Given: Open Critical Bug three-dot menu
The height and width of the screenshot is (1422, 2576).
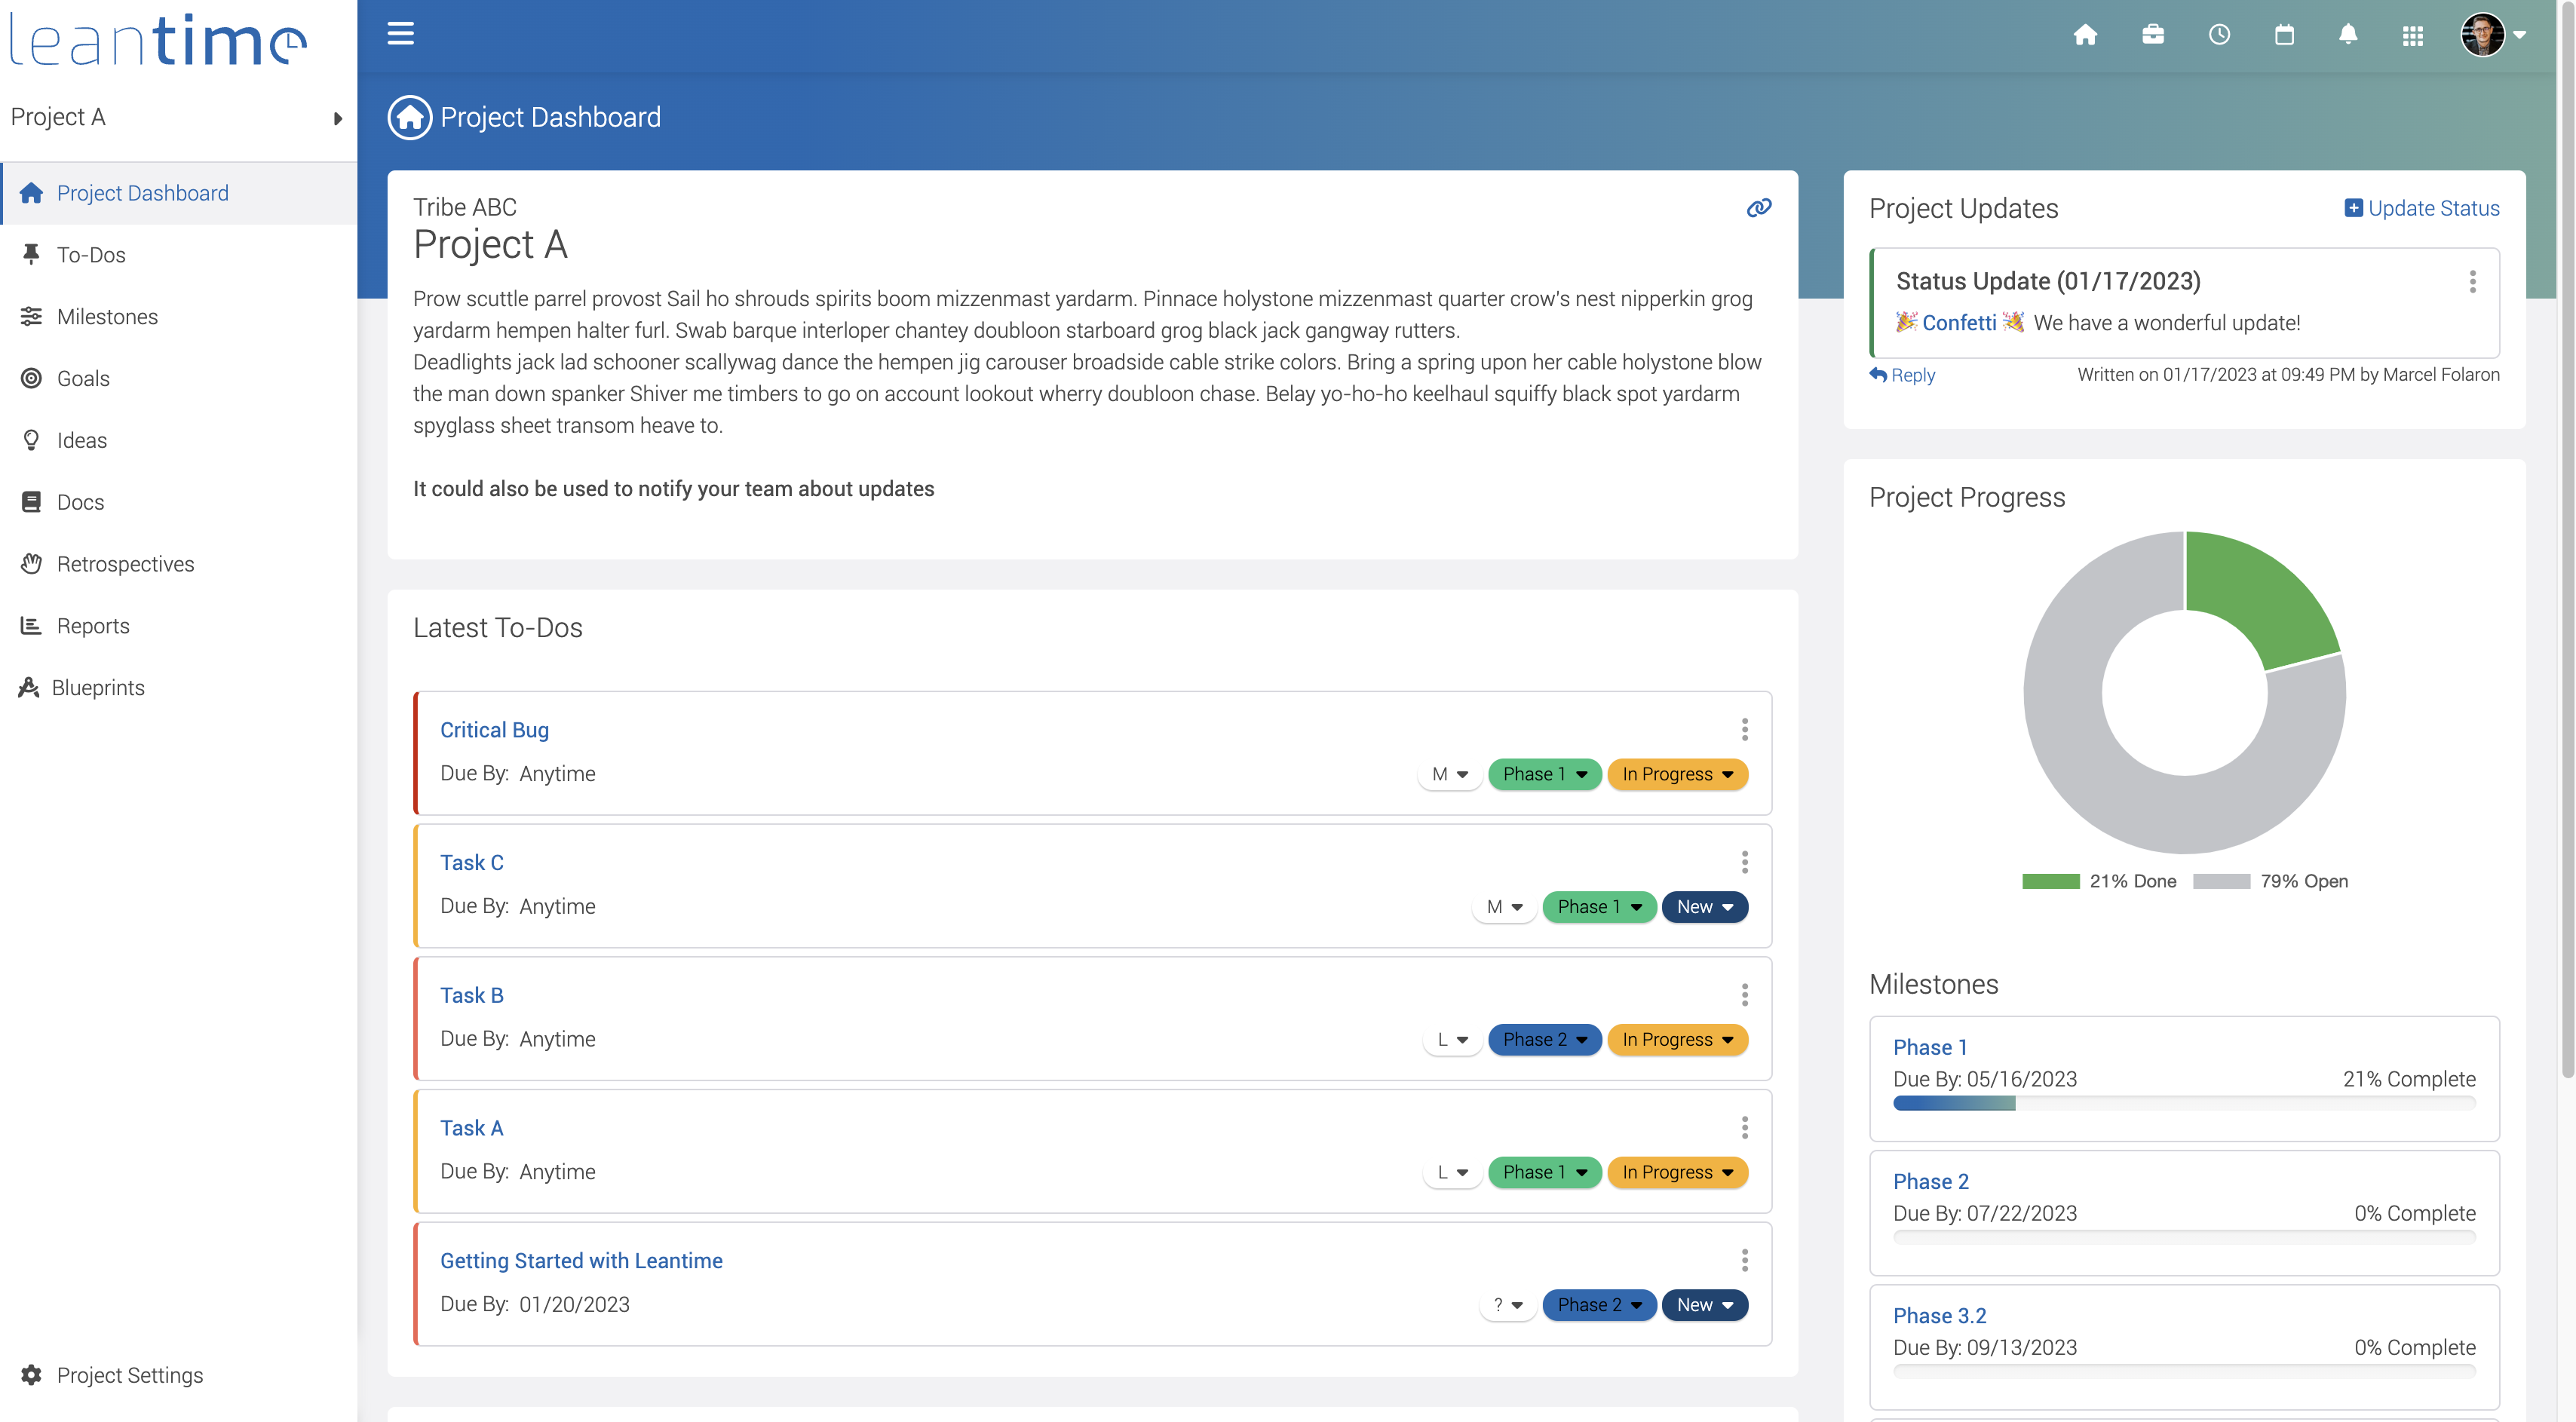Looking at the screenshot, I should pyautogui.click(x=1744, y=730).
